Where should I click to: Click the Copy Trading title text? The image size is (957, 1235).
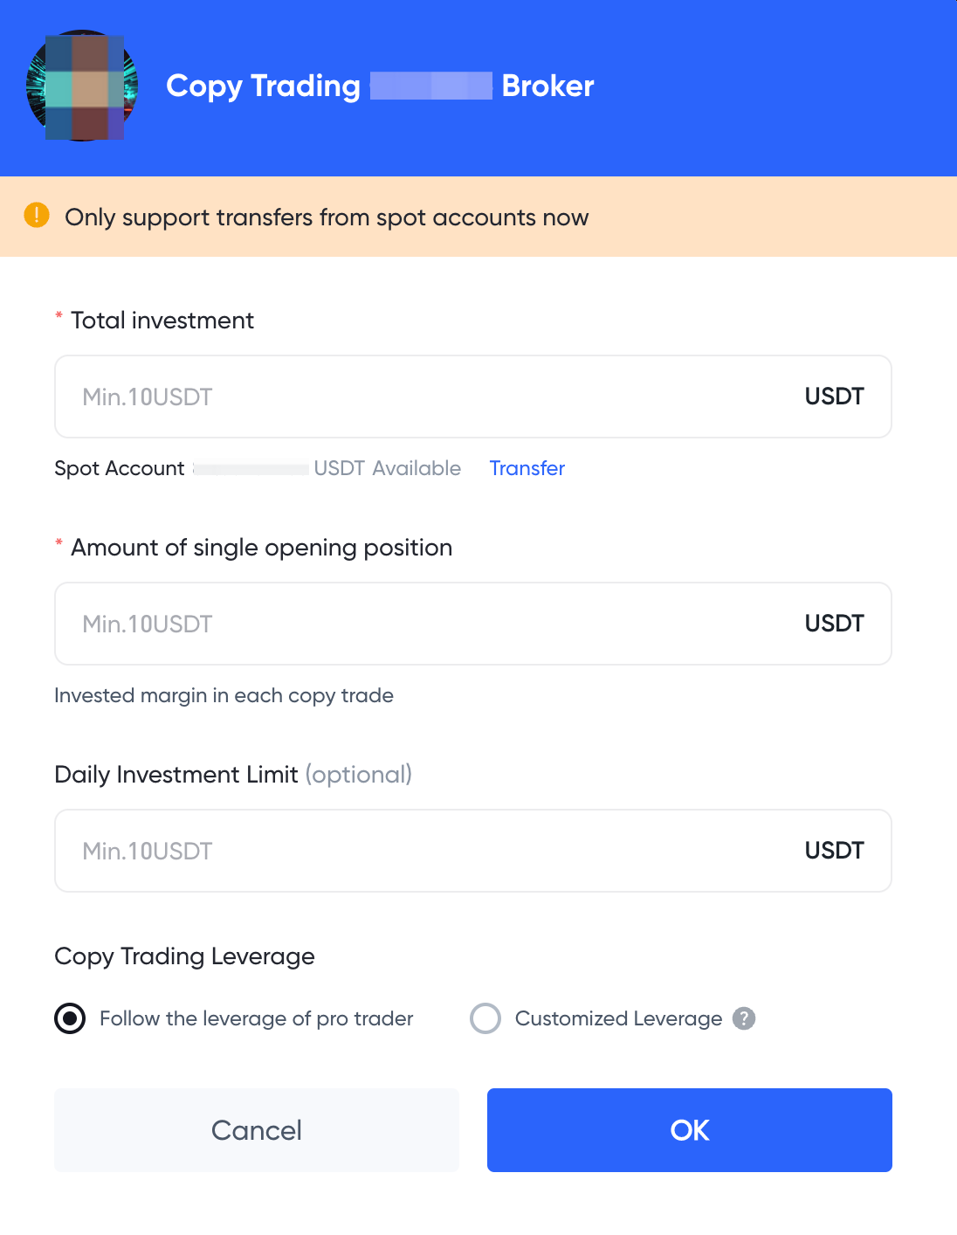[263, 86]
